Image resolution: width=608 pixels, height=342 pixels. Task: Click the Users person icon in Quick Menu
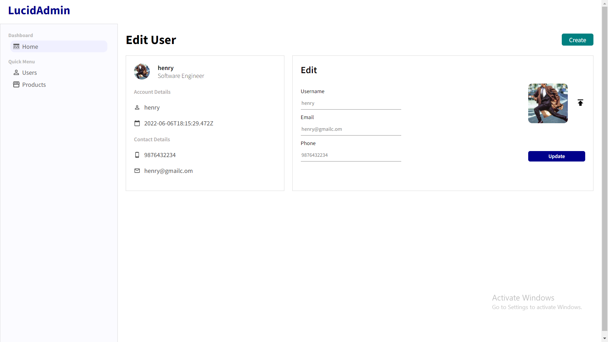tap(16, 72)
